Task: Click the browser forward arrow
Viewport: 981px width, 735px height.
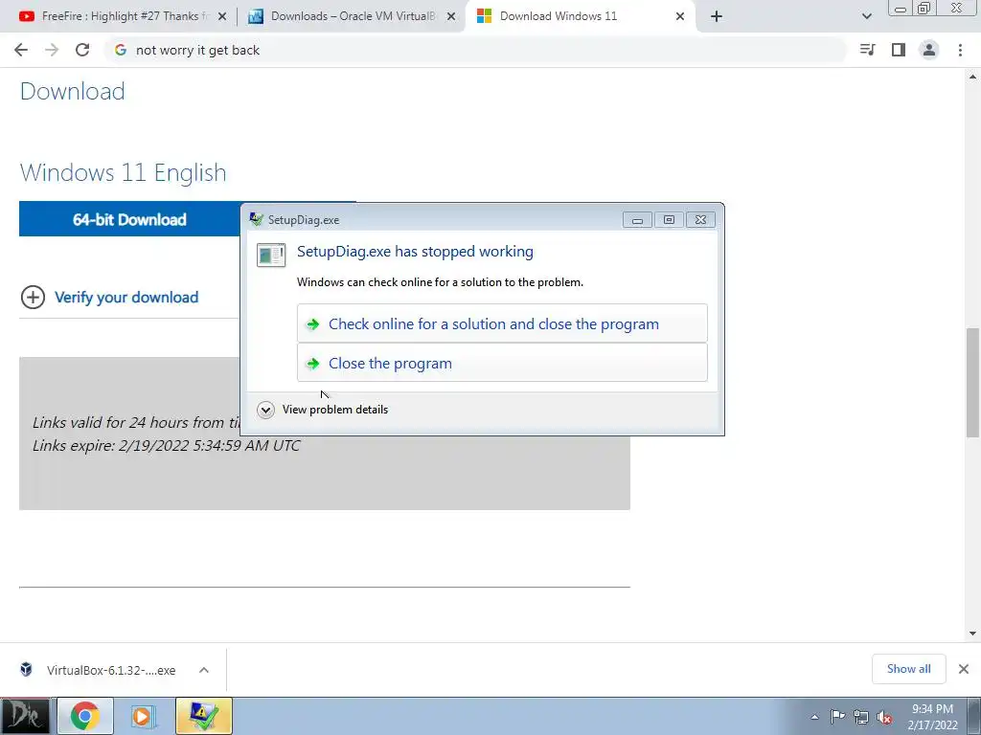Action: pos(52,50)
